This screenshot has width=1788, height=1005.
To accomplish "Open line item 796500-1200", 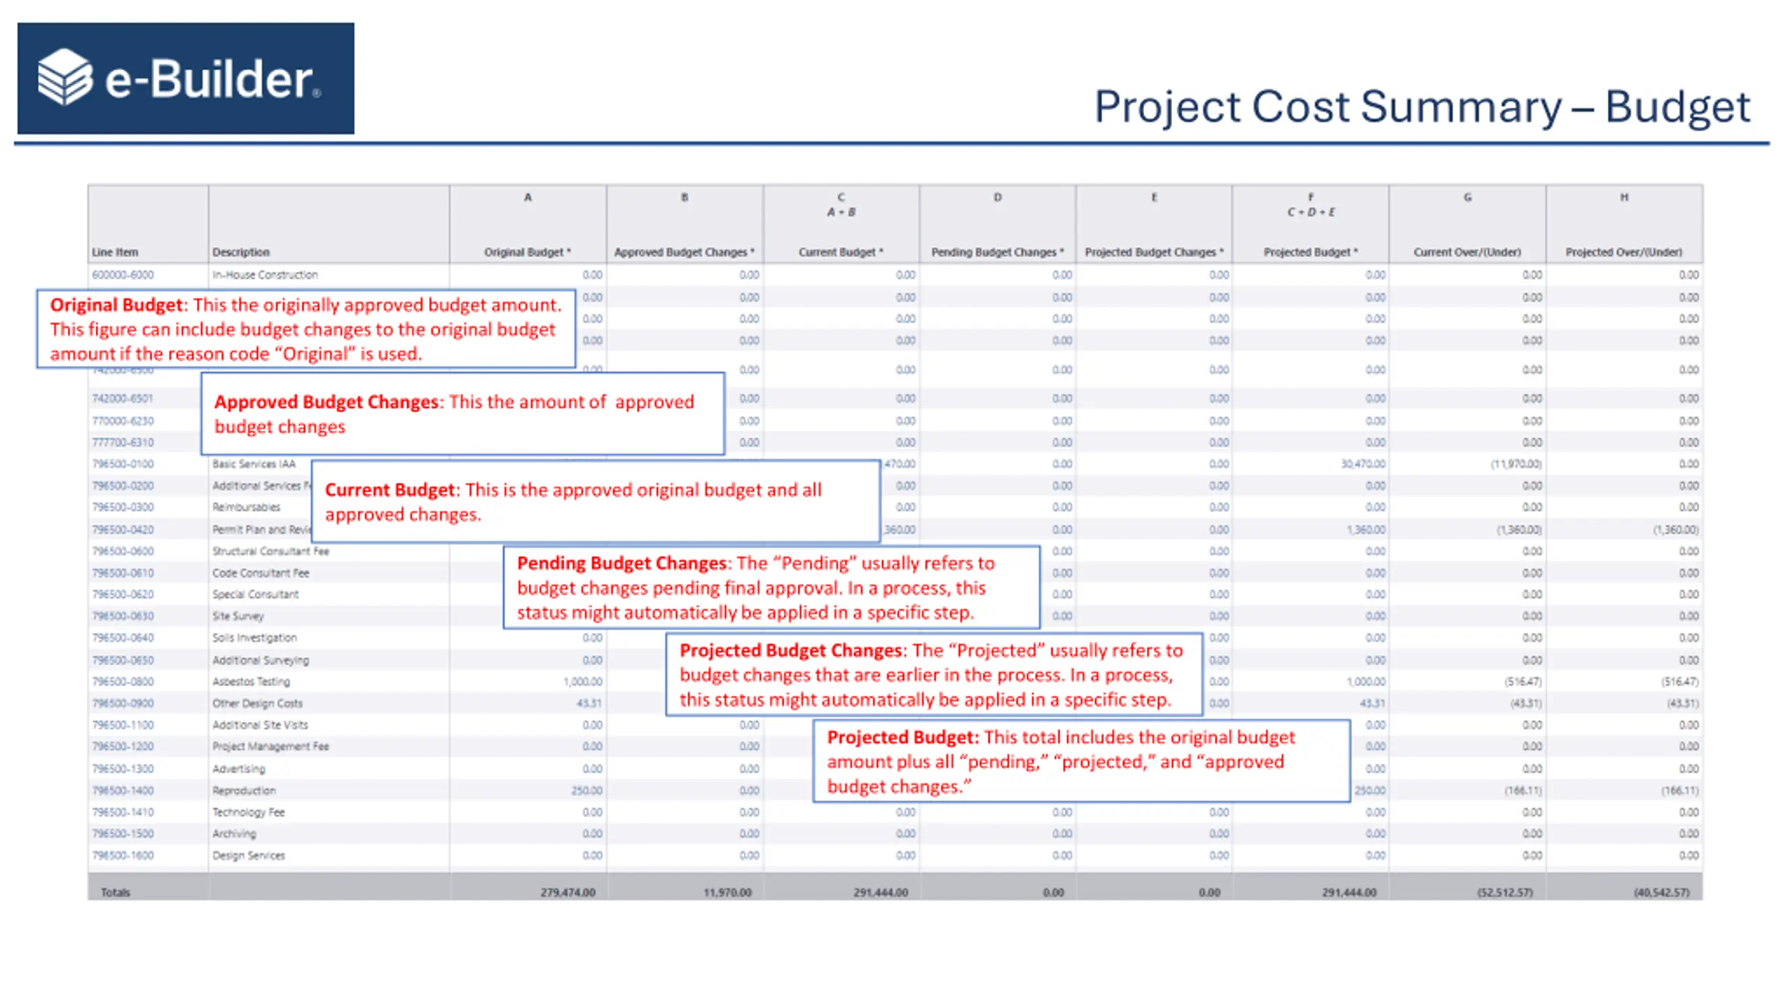I will [x=123, y=747].
